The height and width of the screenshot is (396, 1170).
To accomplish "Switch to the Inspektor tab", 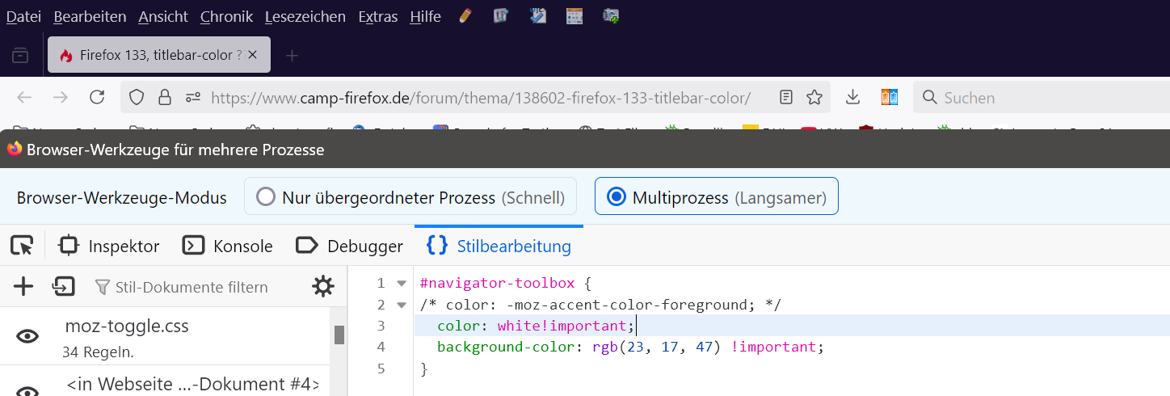I will pyautogui.click(x=109, y=246).
